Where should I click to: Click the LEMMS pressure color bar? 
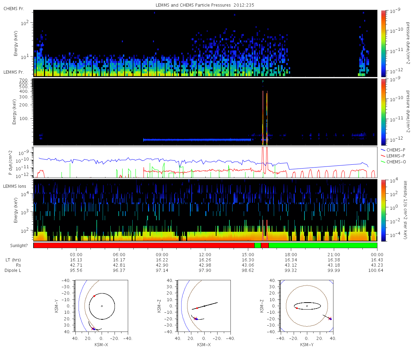click(x=383, y=112)
